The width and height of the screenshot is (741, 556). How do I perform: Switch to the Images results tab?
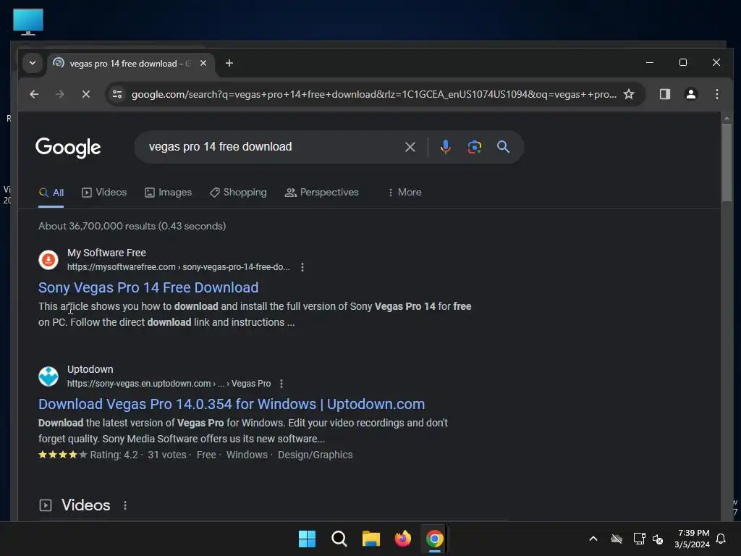tap(168, 193)
